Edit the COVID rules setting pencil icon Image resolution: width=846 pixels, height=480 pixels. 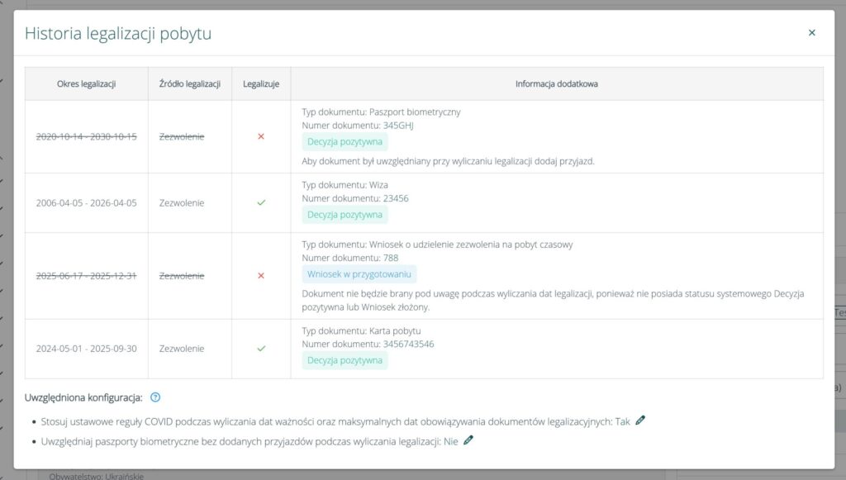click(640, 421)
